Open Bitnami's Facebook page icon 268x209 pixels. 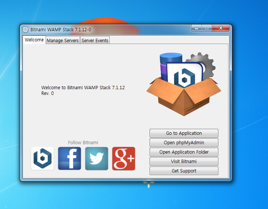click(x=70, y=158)
